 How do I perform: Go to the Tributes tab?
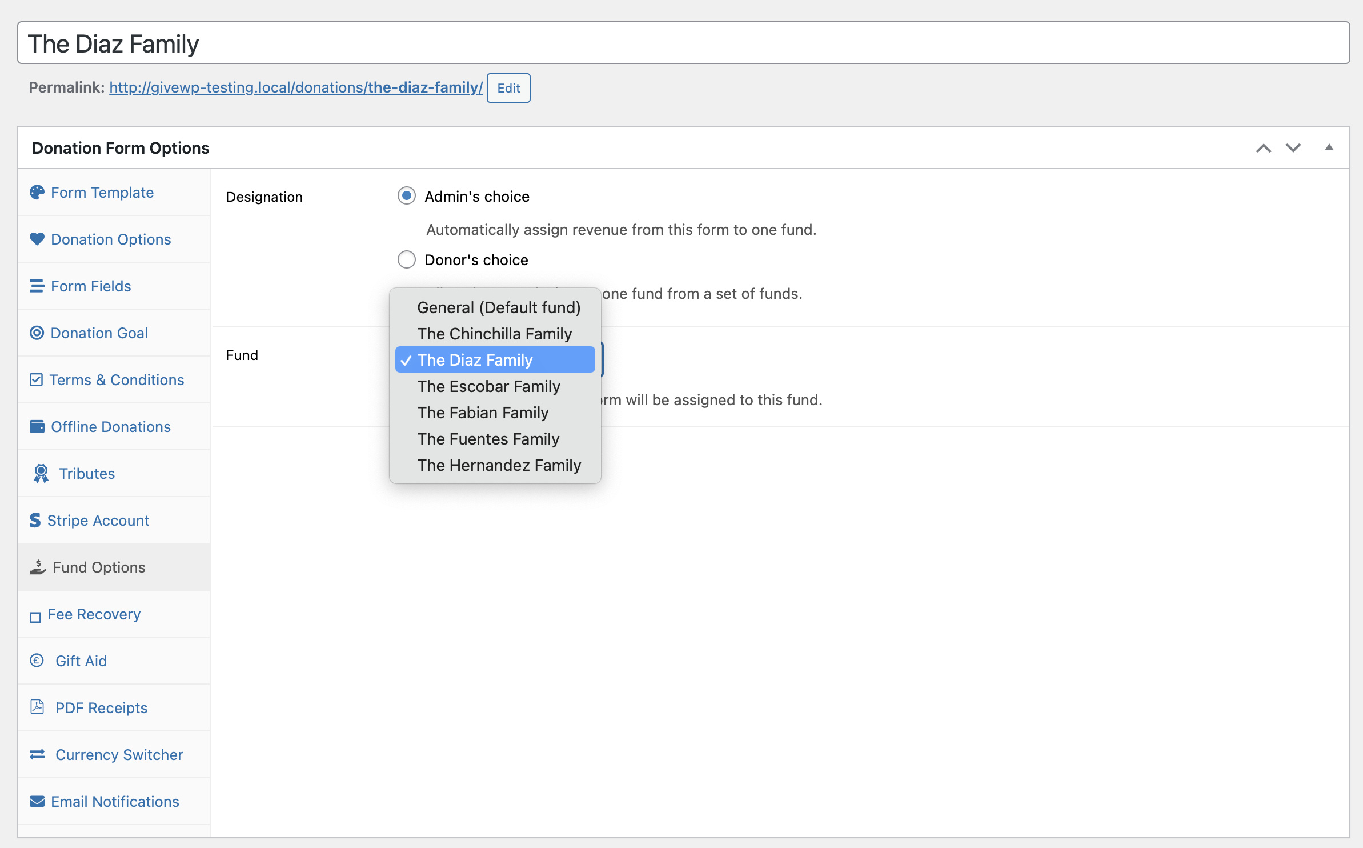click(x=114, y=474)
